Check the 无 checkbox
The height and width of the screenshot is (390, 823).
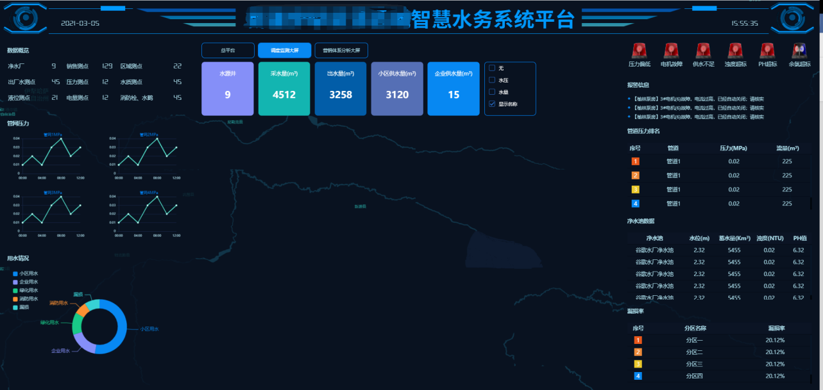[492, 68]
